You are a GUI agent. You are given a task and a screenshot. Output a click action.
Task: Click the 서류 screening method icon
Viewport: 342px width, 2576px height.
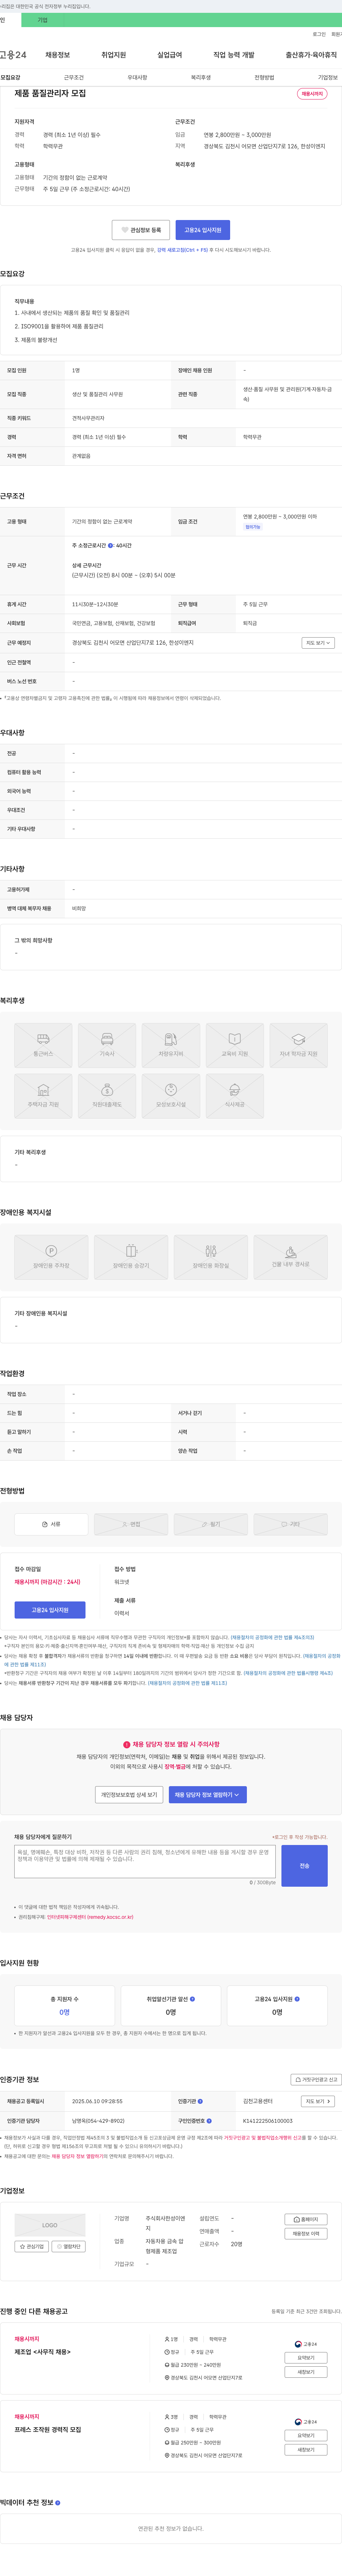click(51, 1524)
